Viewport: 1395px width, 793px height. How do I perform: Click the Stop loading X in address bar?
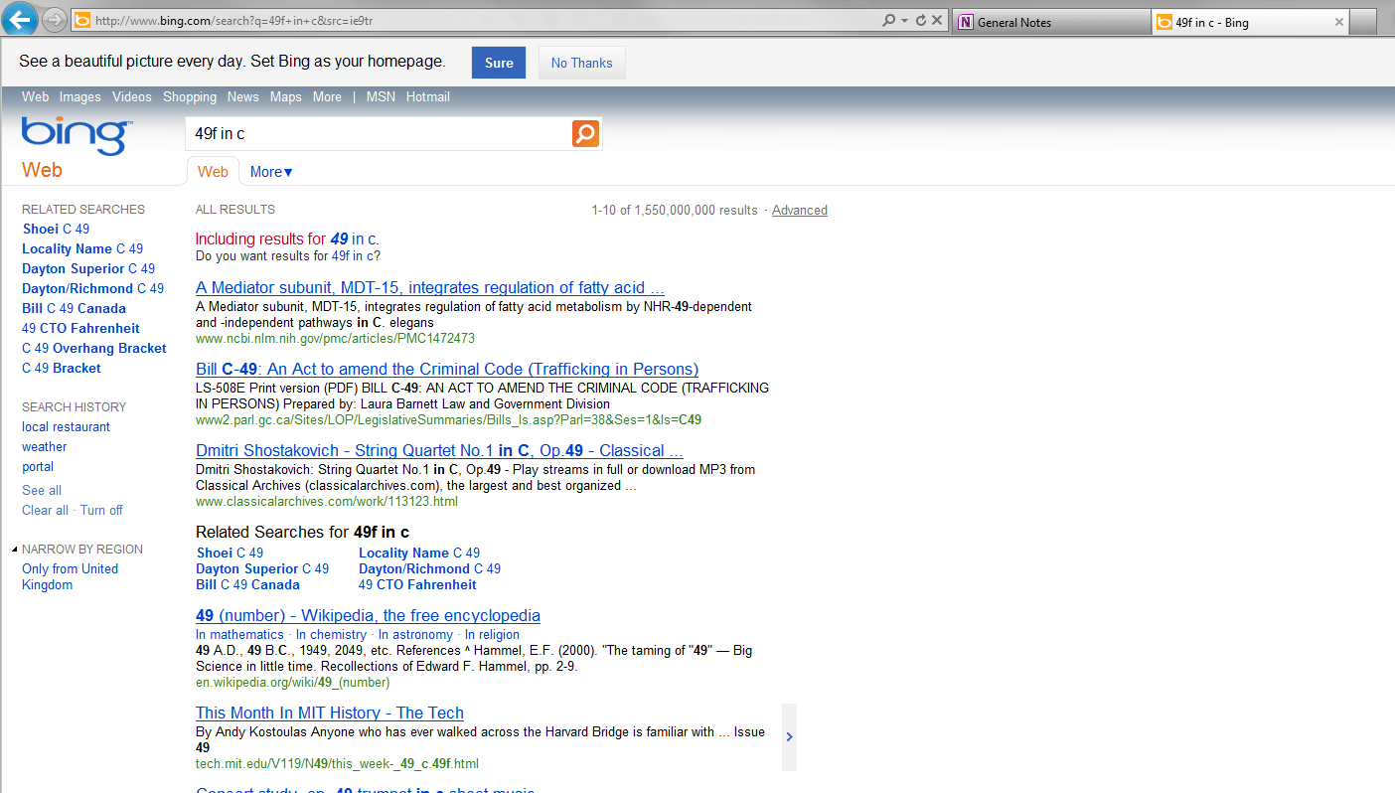pyautogui.click(x=937, y=21)
